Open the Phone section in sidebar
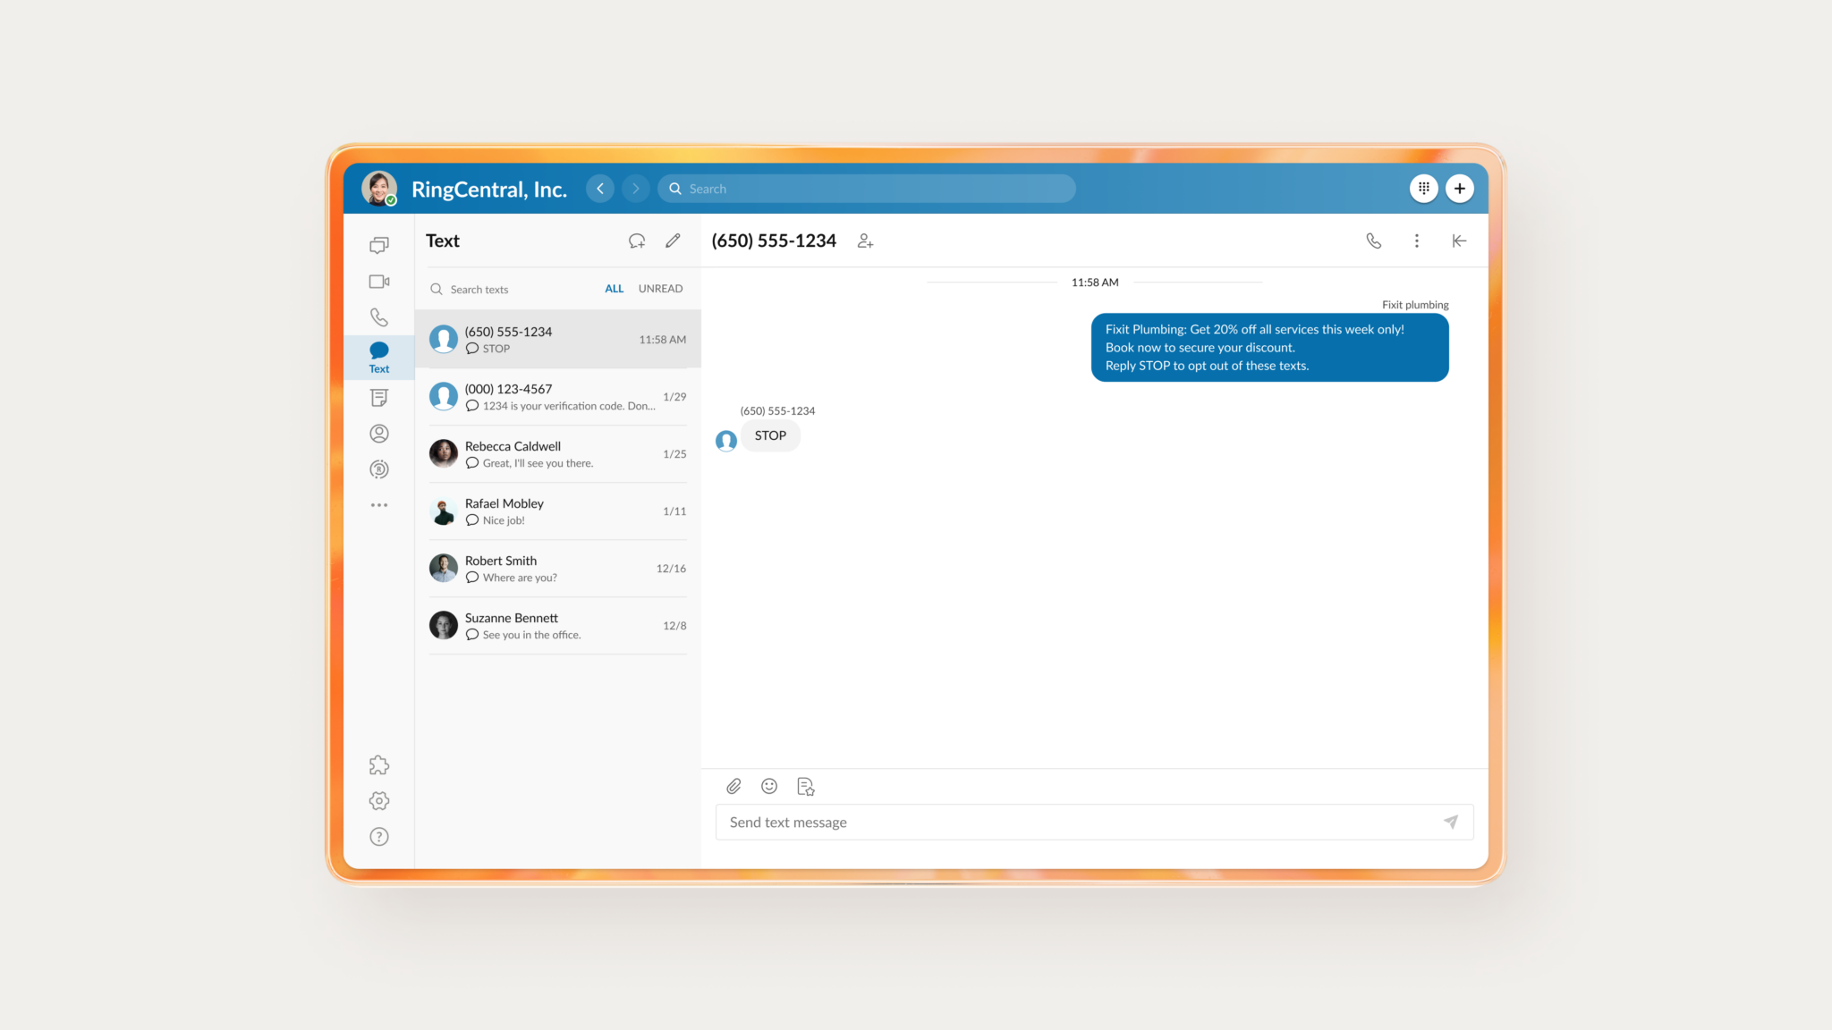 pyautogui.click(x=379, y=317)
